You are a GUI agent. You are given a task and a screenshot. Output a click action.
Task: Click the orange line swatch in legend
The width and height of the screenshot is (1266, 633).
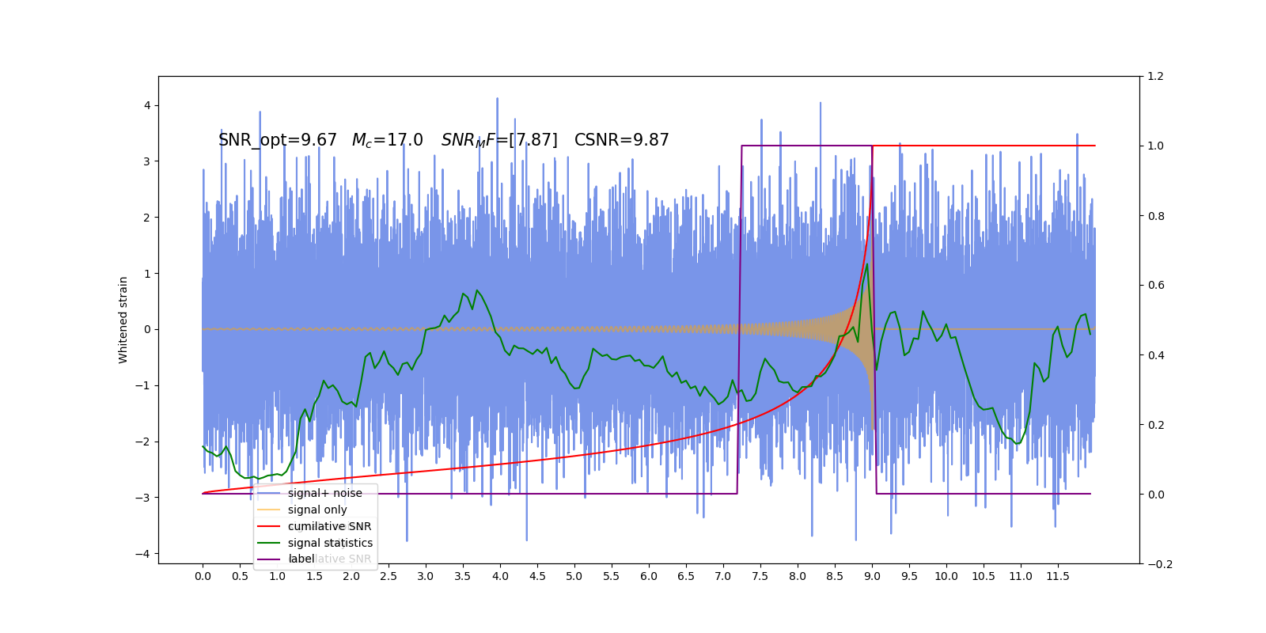(269, 510)
